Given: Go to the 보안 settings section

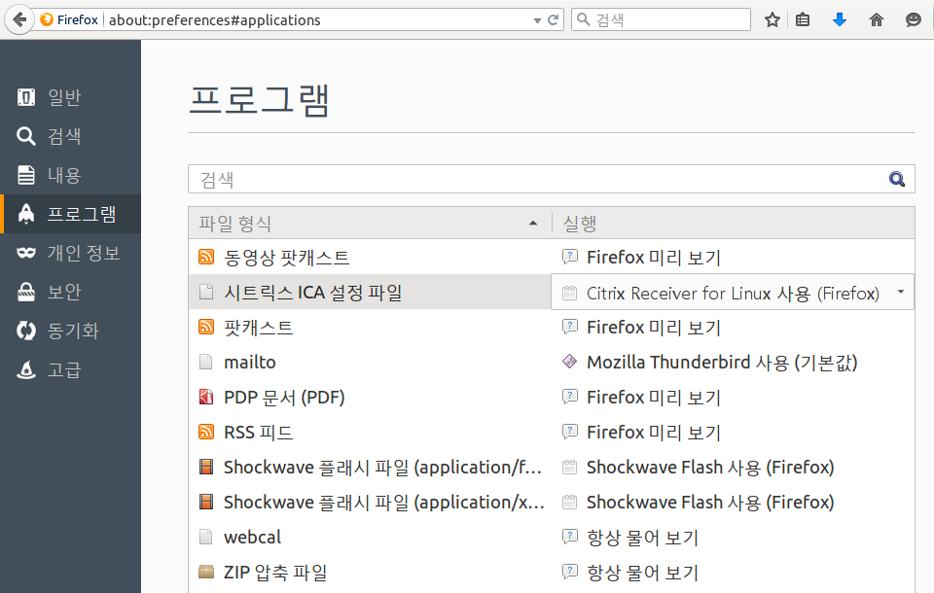Looking at the screenshot, I should click(x=64, y=292).
